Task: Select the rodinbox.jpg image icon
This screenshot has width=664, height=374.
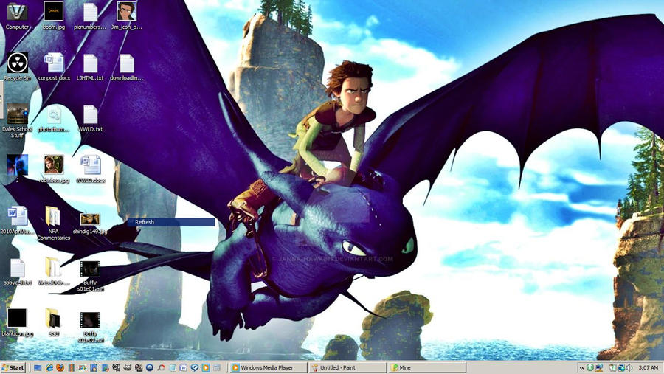Action: tap(54, 170)
